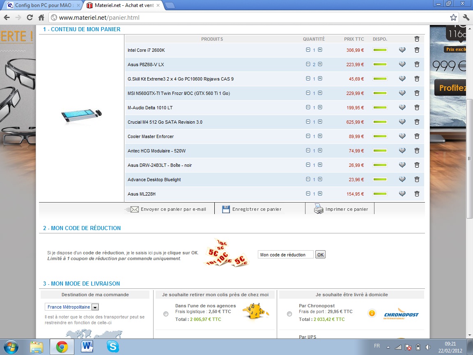Open France Métropolitaine destination dropdown
The width and height of the screenshot is (473, 355).
(x=95, y=307)
